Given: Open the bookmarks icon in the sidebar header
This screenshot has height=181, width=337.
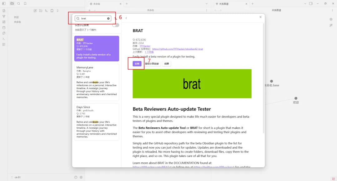Looking at the screenshot, I should [x=25, y=3].
